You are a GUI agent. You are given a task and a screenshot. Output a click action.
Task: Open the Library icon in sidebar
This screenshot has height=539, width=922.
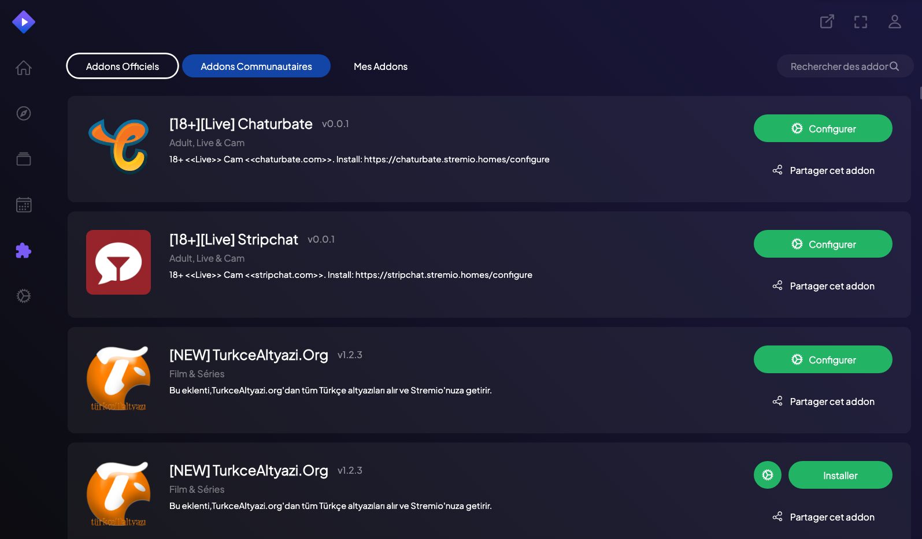pos(24,159)
